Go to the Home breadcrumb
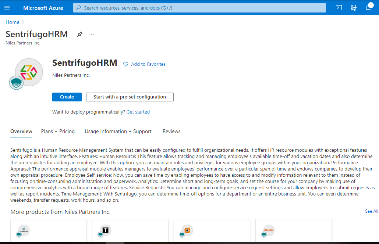Image resolution: width=379 pixels, height=244 pixels. [x=13, y=22]
